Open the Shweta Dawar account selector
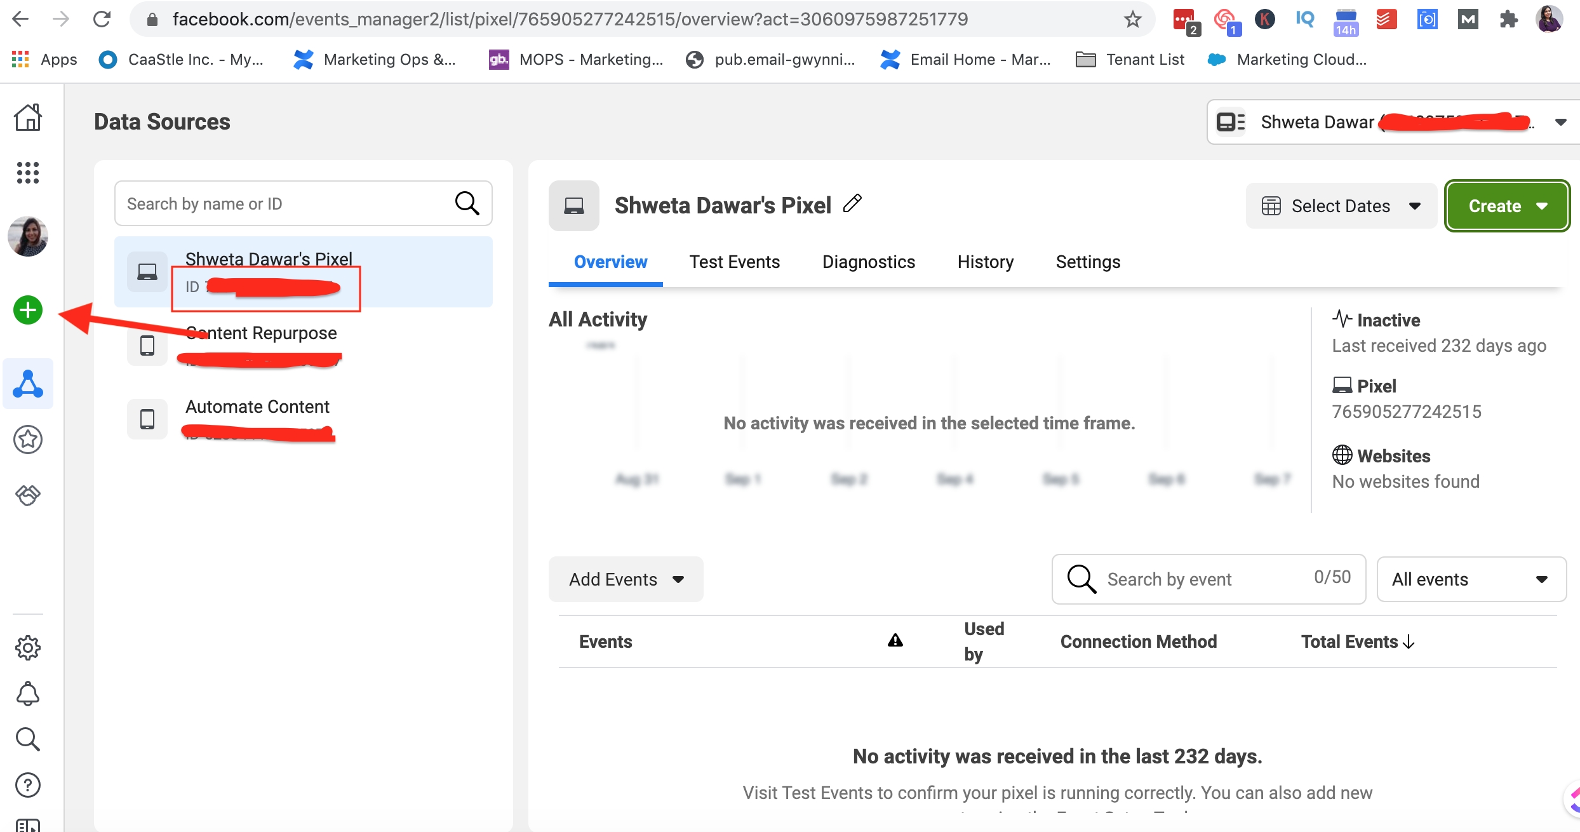This screenshot has height=832, width=1580. coord(1392,122)
